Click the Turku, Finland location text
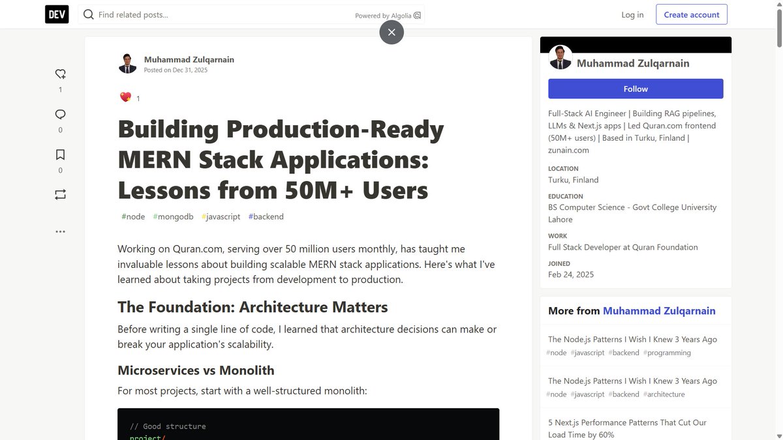This screenshot has width=783, height=440. coord(573,180)
